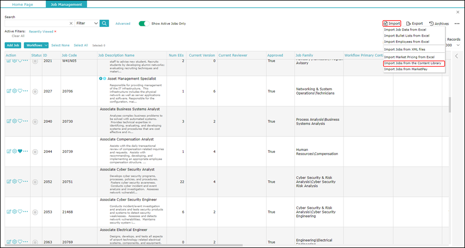The width and height of the screenshot is (465, 248).
Task: Favorite job 2052 with the heart icon
Action: (20, 181)
